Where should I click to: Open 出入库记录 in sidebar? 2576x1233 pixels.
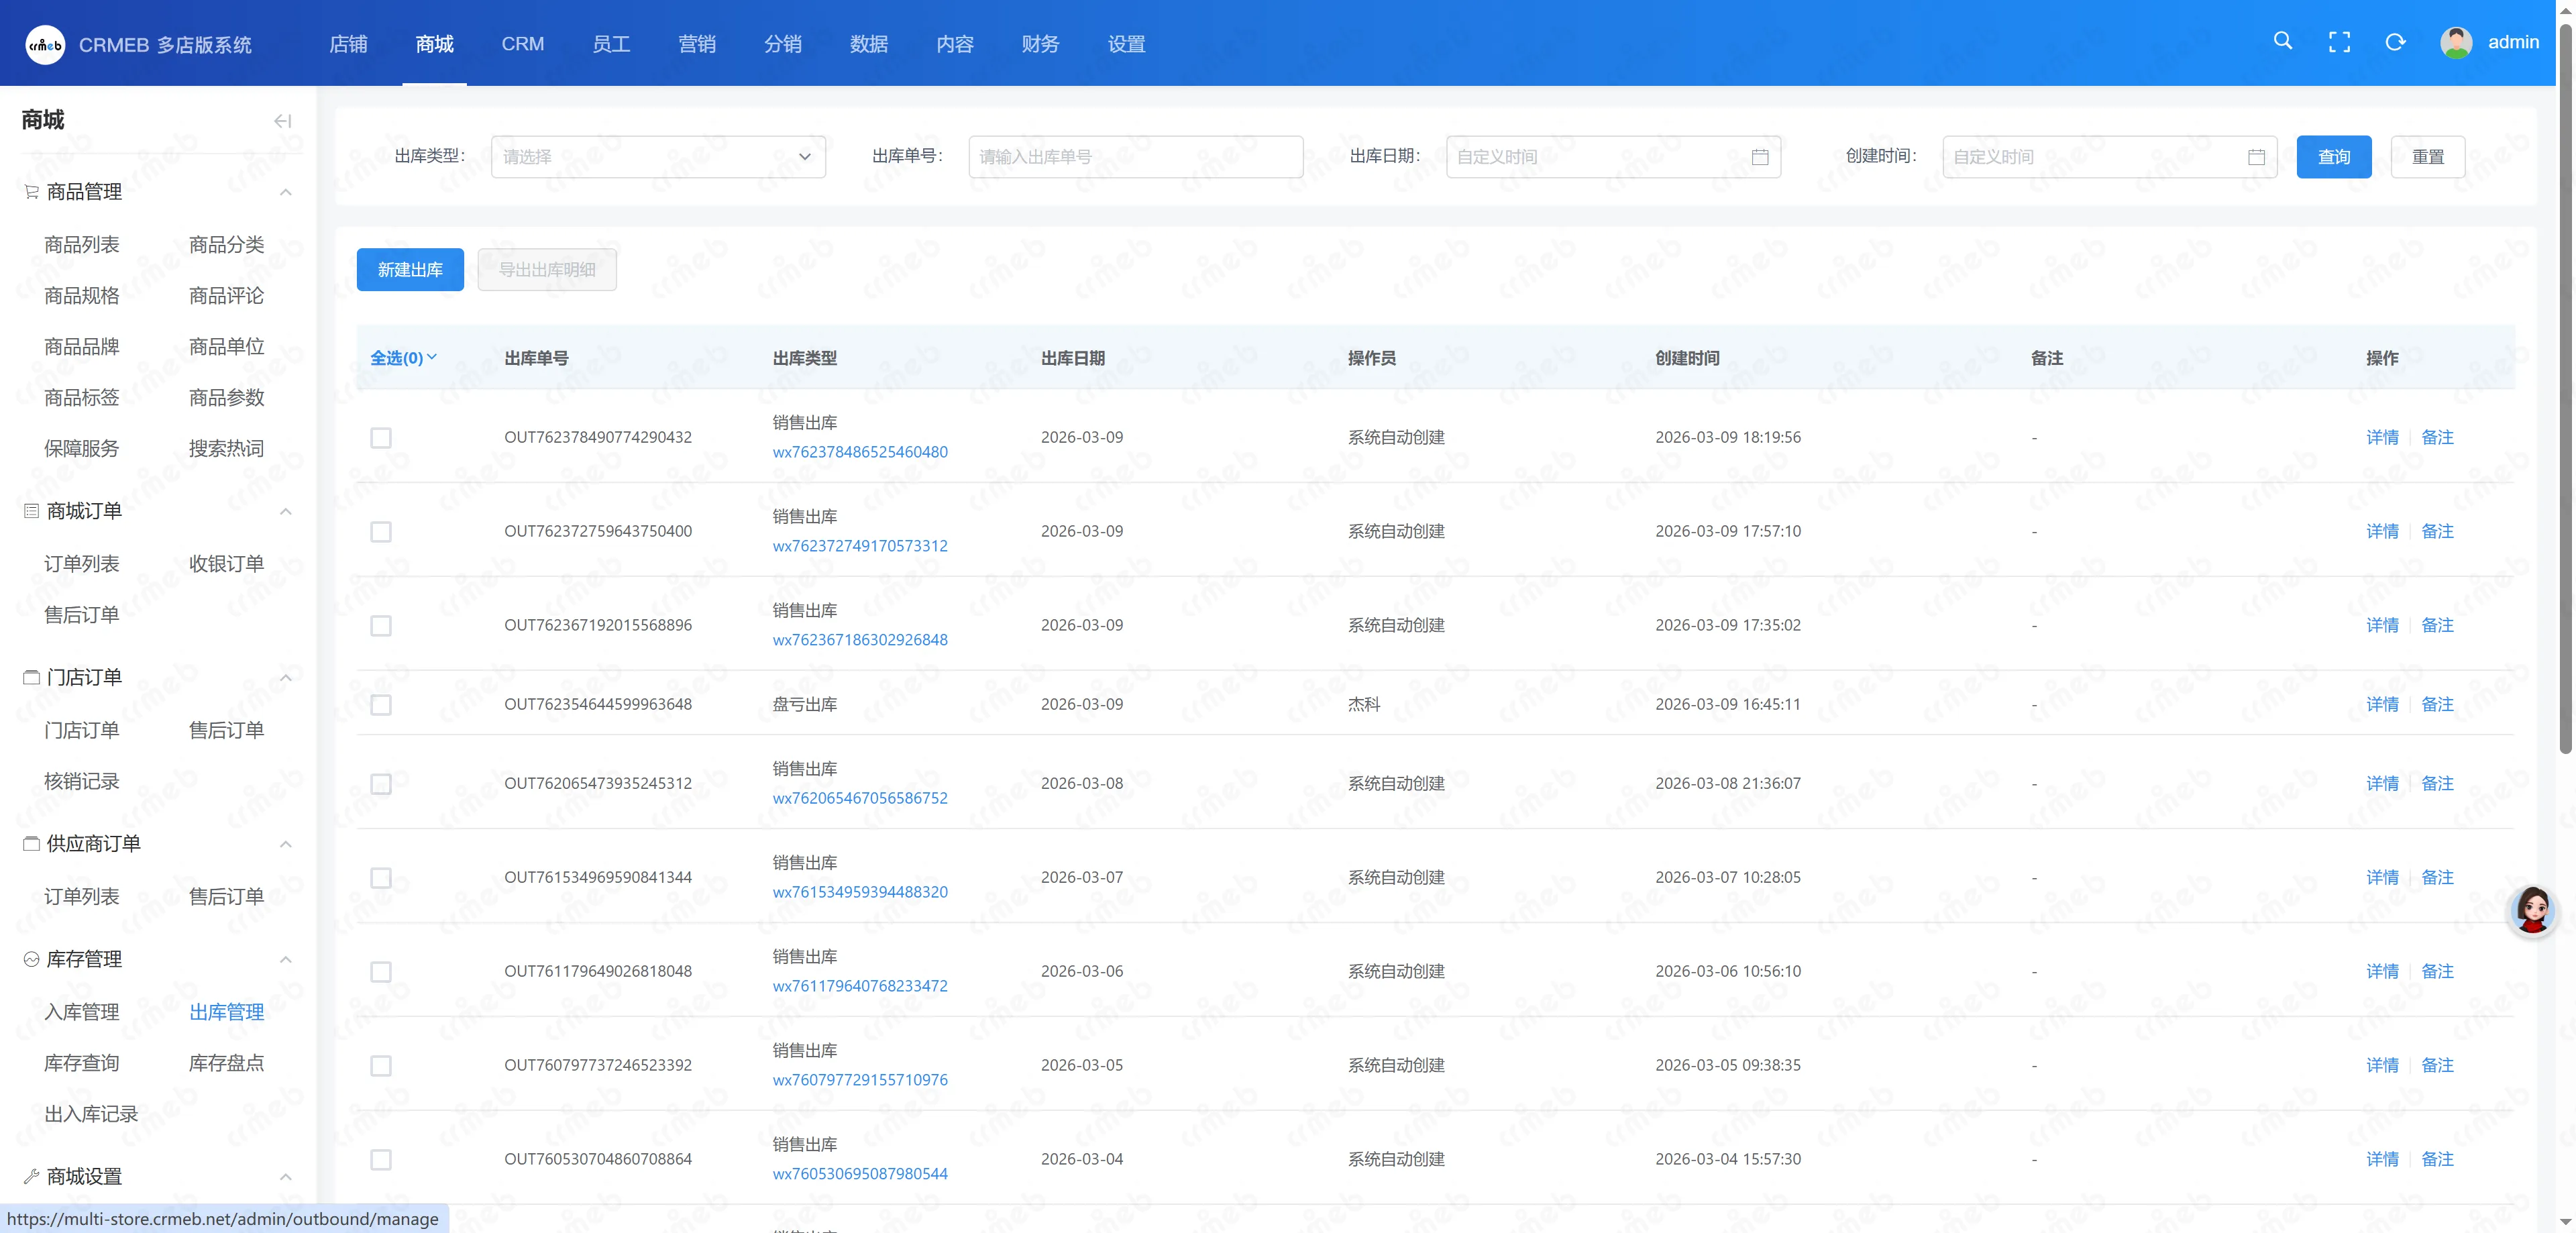click(x=91, y=1114)
